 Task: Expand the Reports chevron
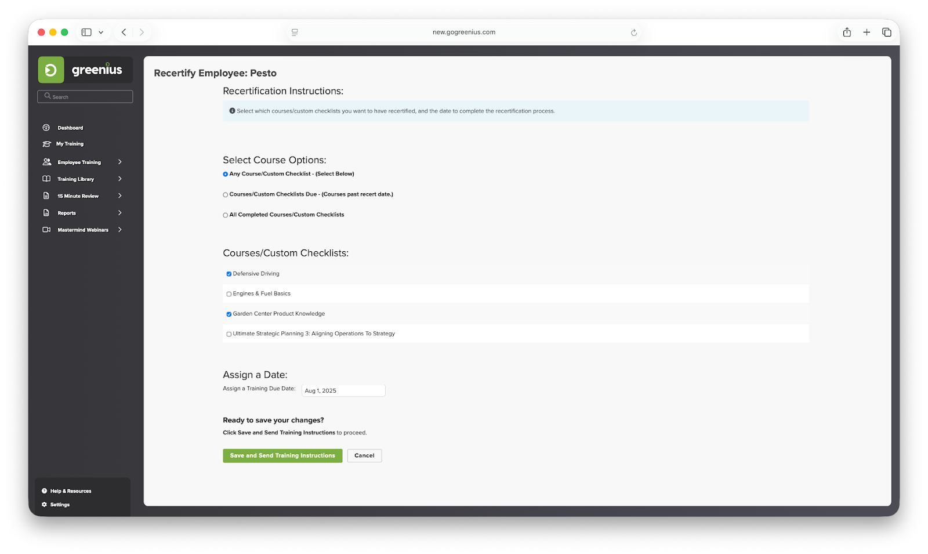tap(120, 213)
